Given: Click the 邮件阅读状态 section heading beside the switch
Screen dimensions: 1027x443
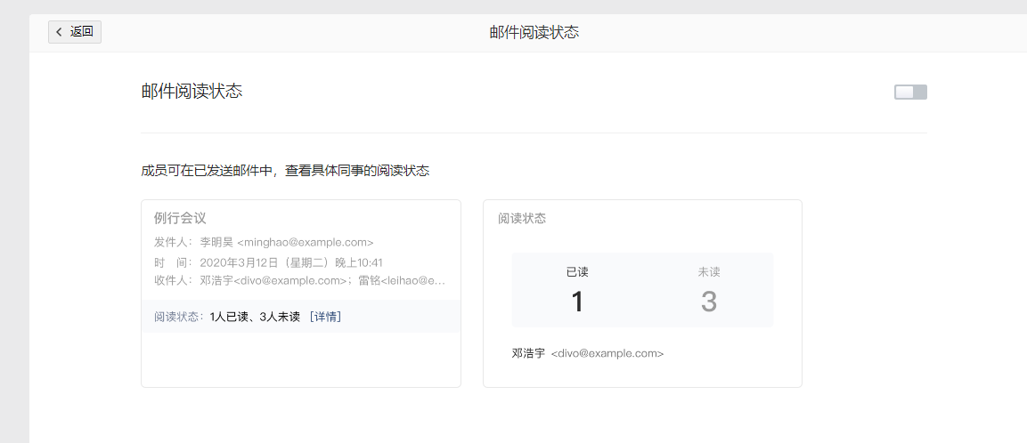Looking at the screenshot, I should 192,92.
